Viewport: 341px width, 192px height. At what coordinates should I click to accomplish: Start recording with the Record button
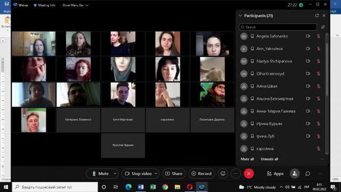point(201,173)
